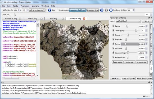Select the Raytracer vertical side tab
154x99 pixels.
[151, 36]
